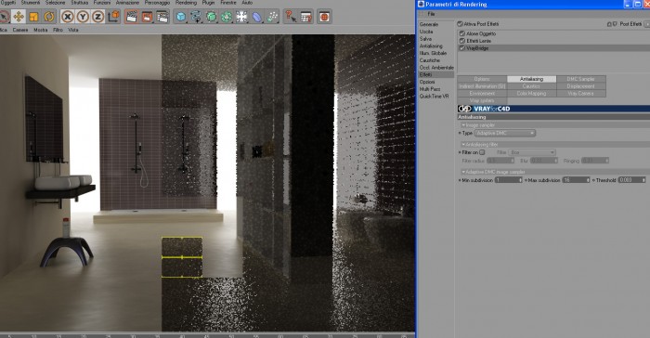Viewport: 650px width, 338px height.
Task: Select QuickTime VR settings entry
Action: [434, 96]
